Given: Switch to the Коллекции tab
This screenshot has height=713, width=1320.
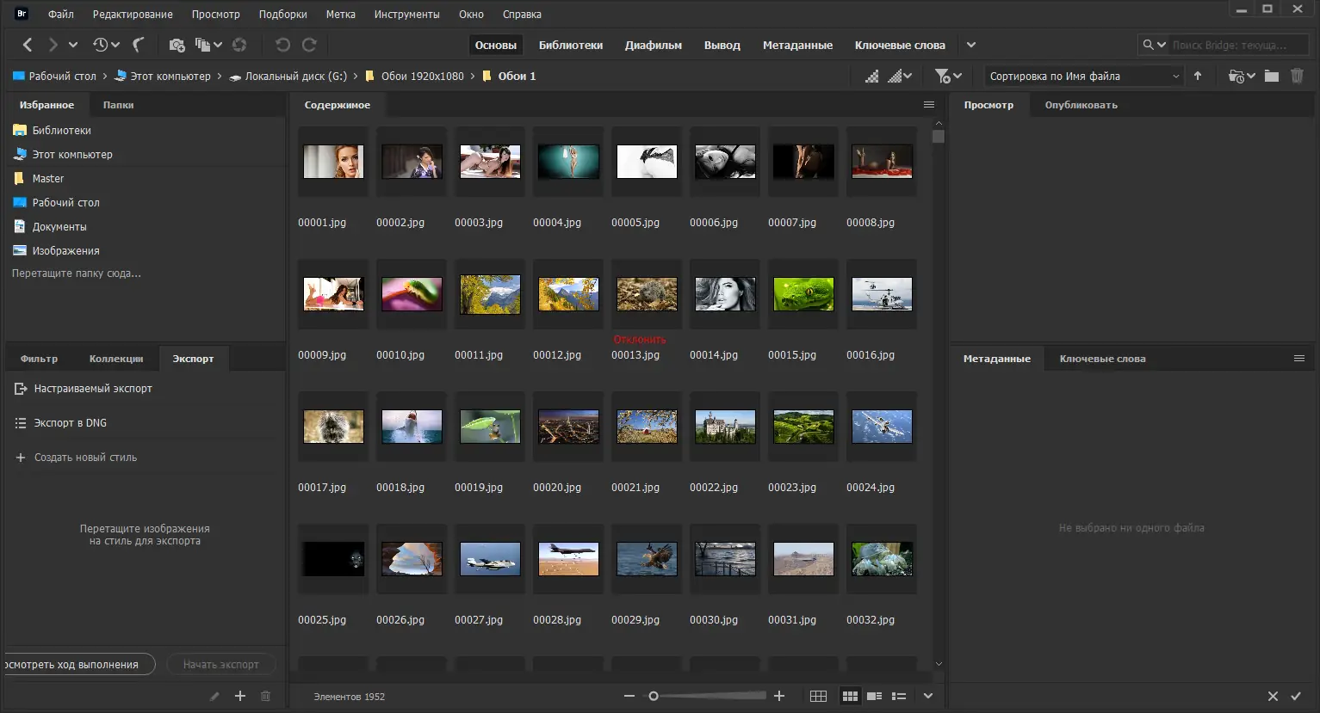Looking at the screenshot, I should (116, 359).
